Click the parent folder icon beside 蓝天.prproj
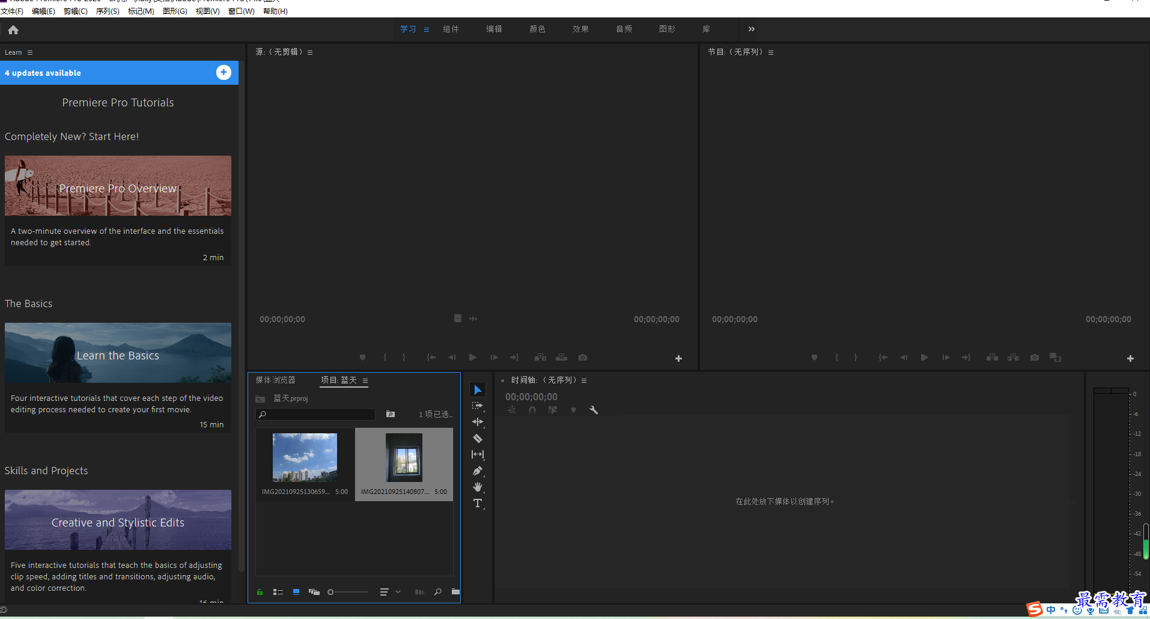Screen dimensions: 1150x619 tap(260, 399)
